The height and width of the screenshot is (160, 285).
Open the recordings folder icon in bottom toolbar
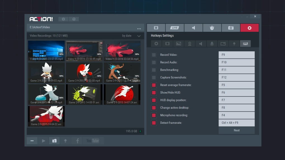point(54,141)
